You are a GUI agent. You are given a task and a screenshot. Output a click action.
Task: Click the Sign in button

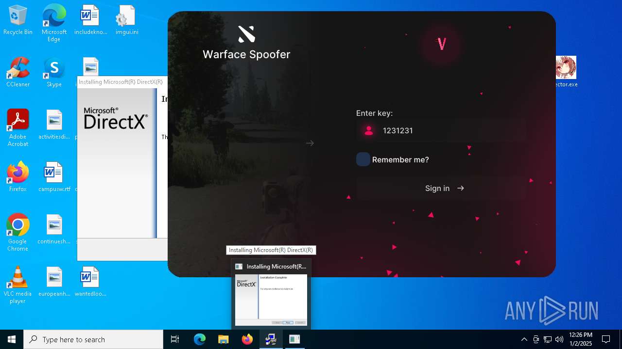[441, 189]
